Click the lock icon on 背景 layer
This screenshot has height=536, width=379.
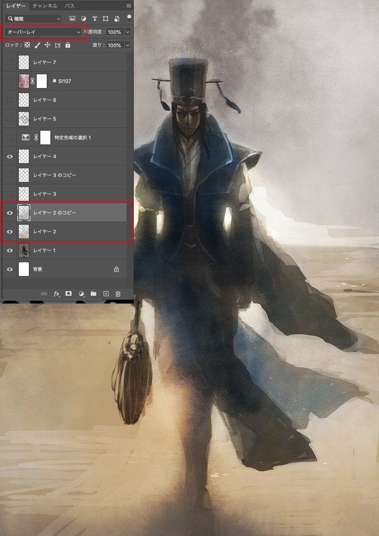pyautogui.click(x=116, y=269)
